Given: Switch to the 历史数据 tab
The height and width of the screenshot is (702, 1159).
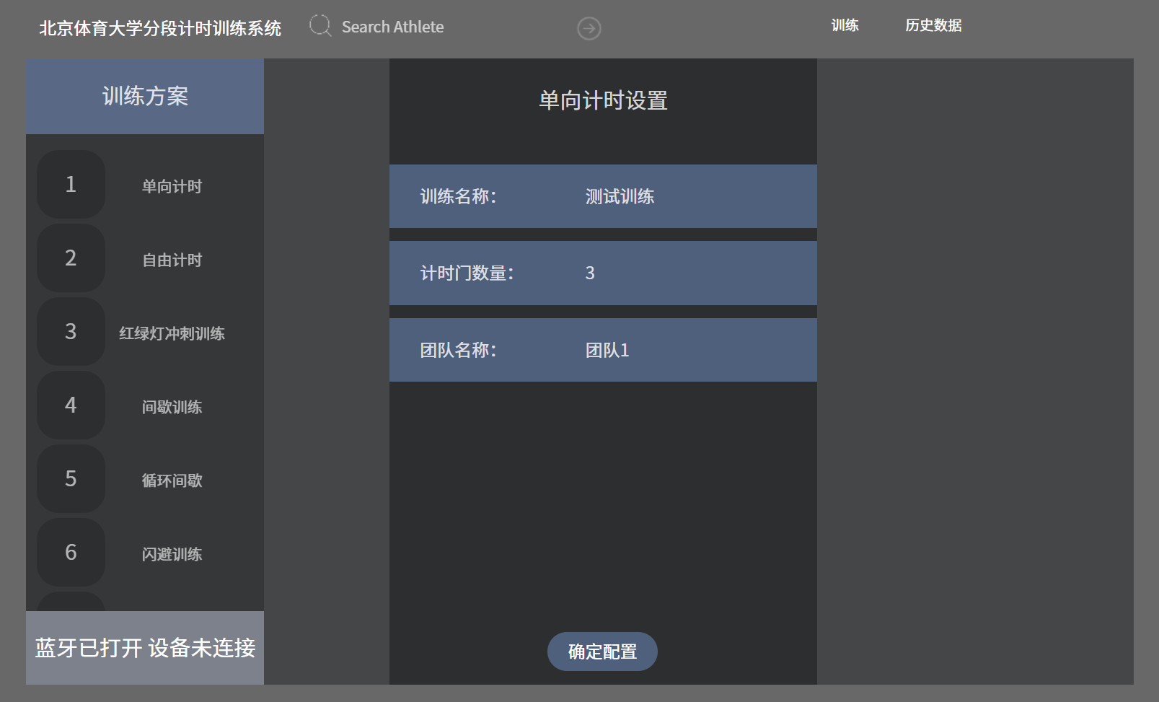Looking at the screenshot, I should point(933,25).
